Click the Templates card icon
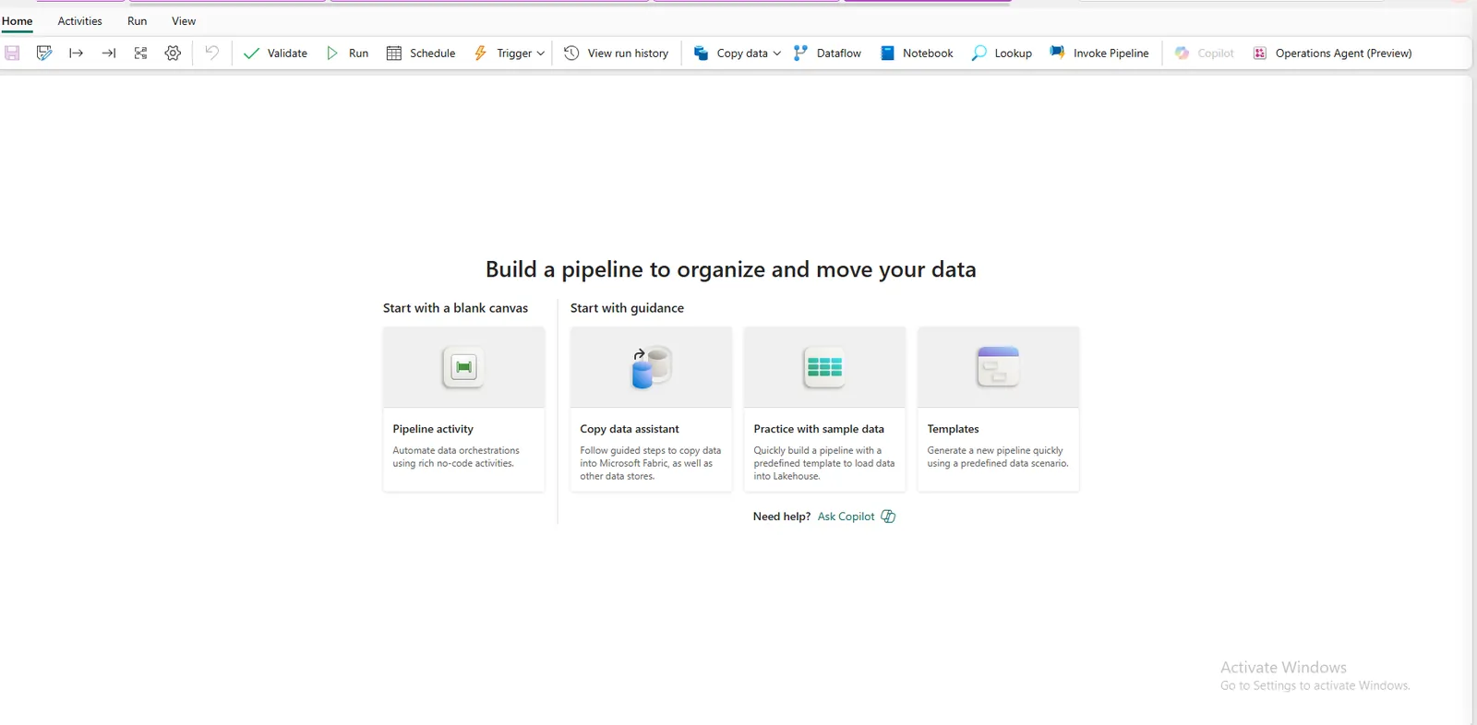The image size is (1477, 725). (x=998, y=367)
